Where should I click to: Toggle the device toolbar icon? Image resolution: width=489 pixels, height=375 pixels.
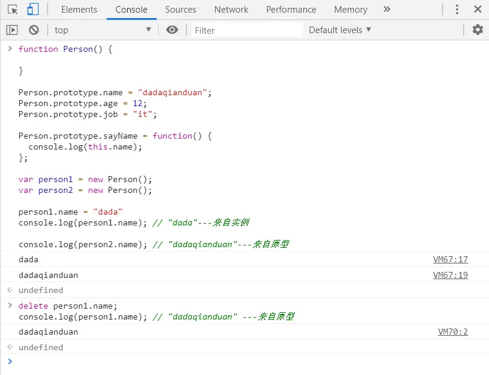tap(33, 10)
